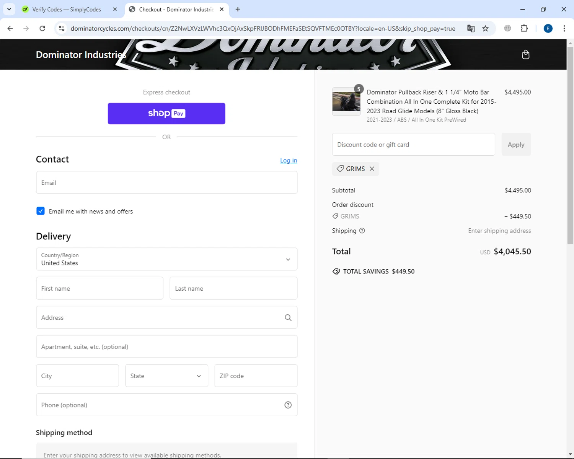Click the Dominator Industries store title
Viewport: 574px width, 459px height.
coord(81,55)
